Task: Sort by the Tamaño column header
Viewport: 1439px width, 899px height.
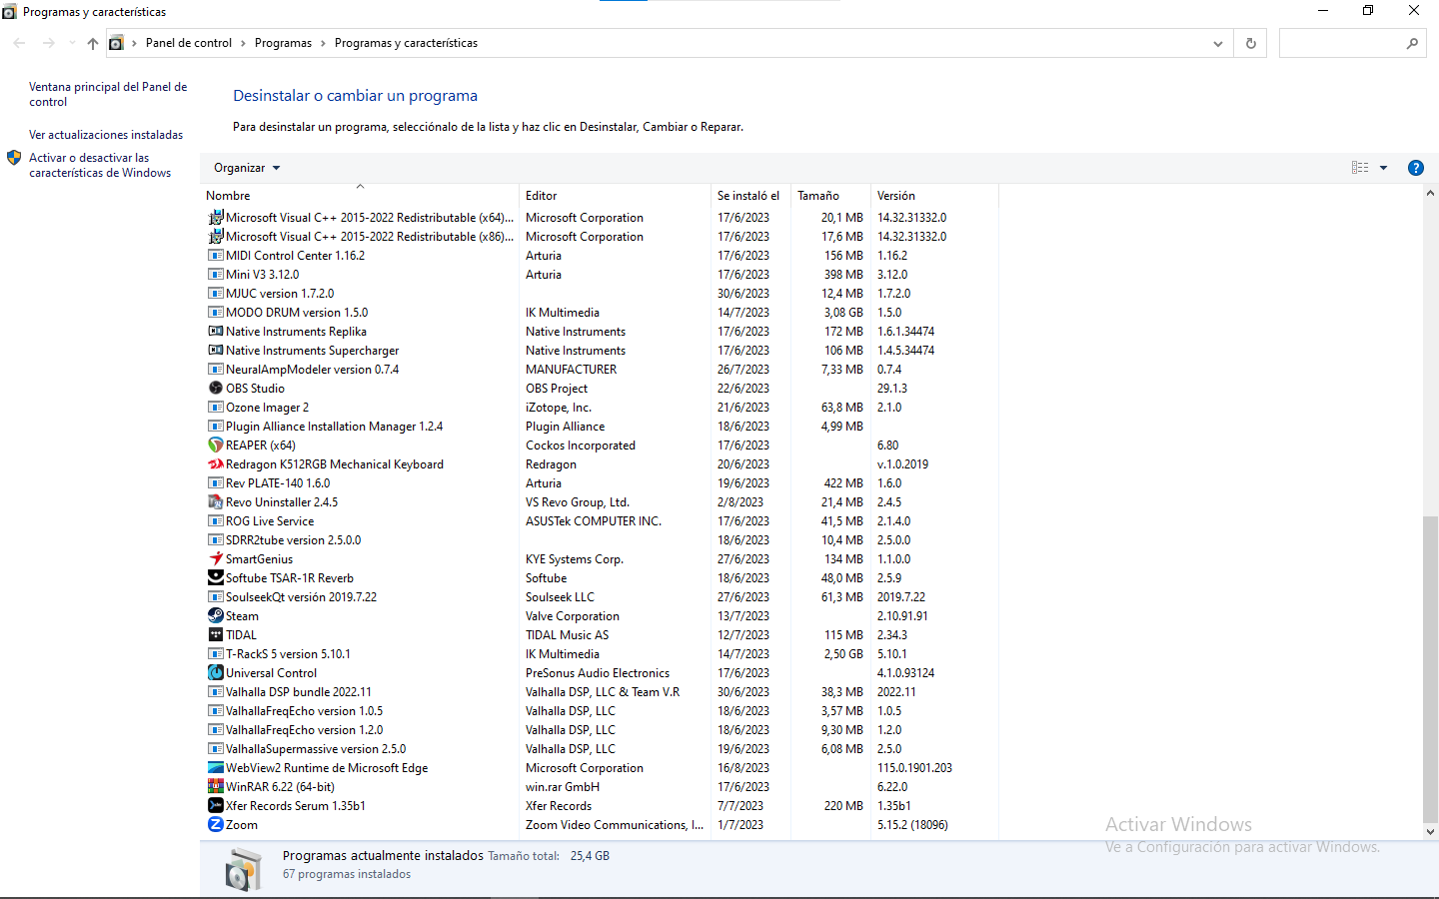Action: (829, 196)
